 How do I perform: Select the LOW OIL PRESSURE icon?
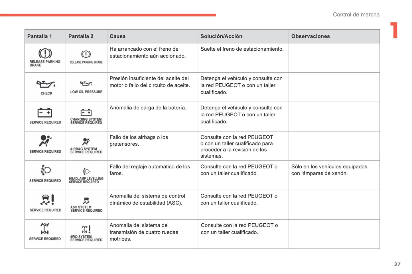(x=86, y=84)
